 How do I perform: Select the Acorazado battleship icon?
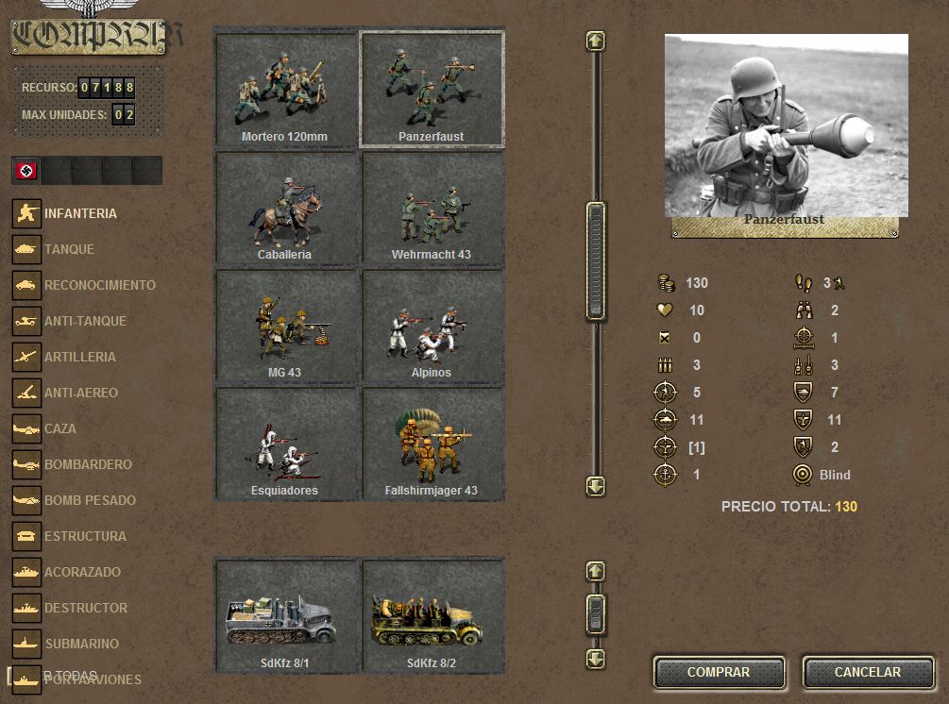(26, 572)
